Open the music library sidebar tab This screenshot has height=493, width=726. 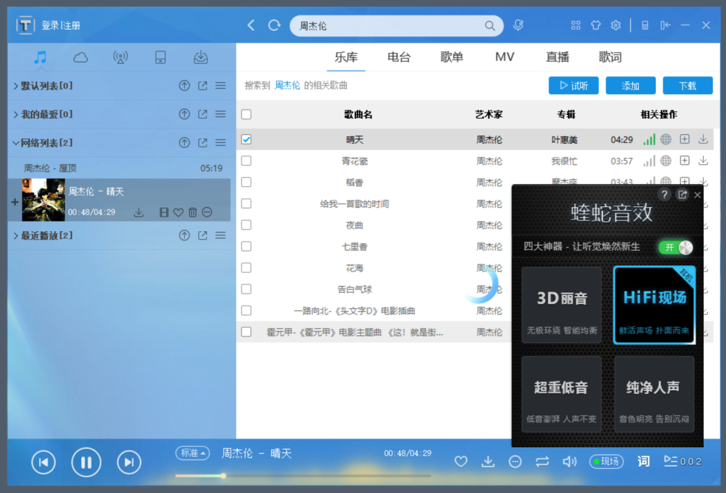point(41,57)
